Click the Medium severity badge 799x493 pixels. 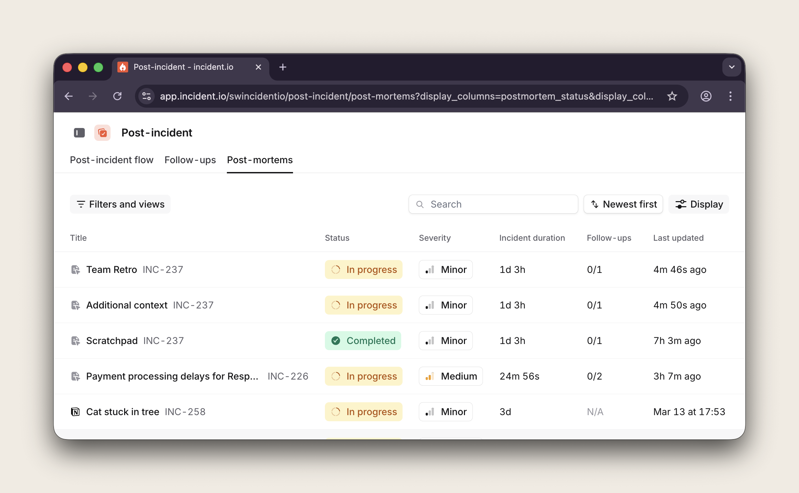451,376
